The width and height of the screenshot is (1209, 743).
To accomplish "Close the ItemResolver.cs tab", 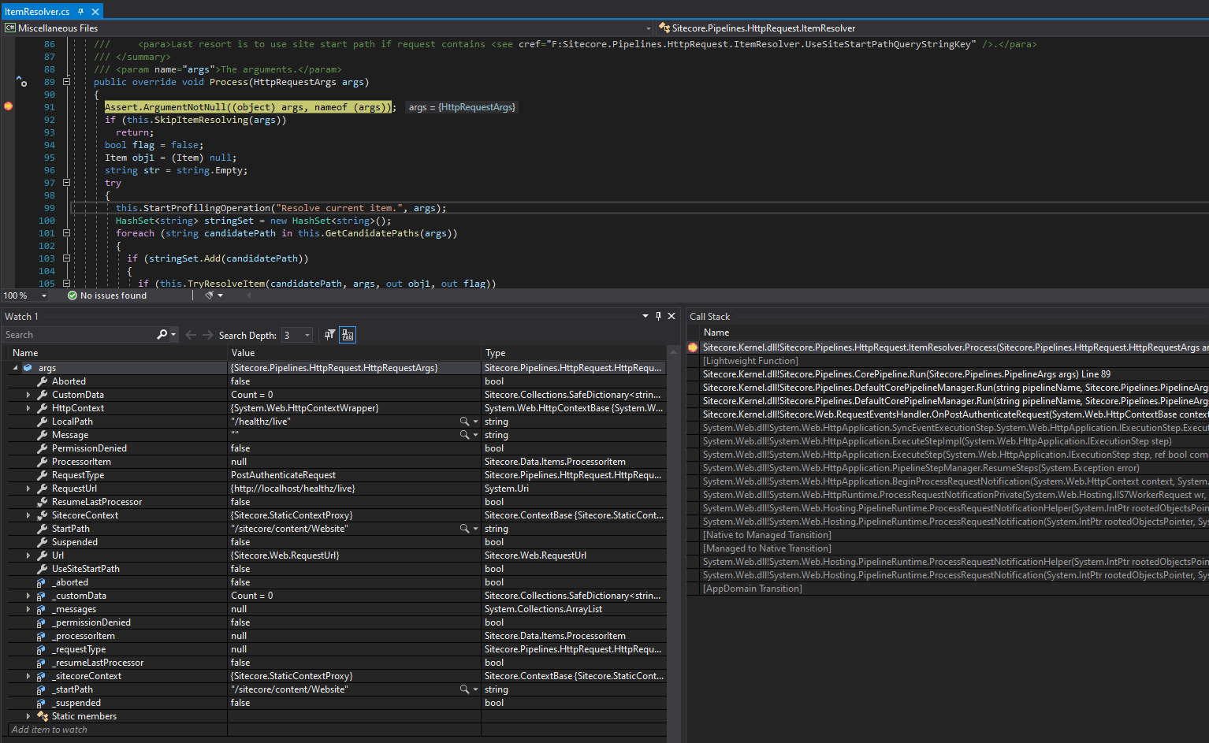I will pos(95,12).
